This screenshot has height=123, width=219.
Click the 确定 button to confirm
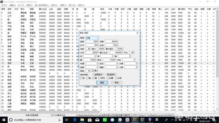102,83
